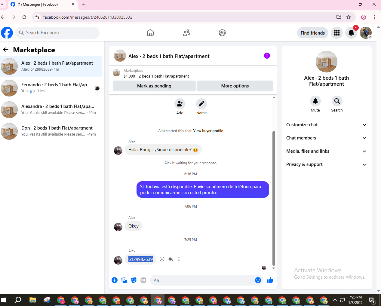This screenshot has height=306, width=381.
Task: Click Alex's avatar beside Okey message
Action: [x=118, y=227]
